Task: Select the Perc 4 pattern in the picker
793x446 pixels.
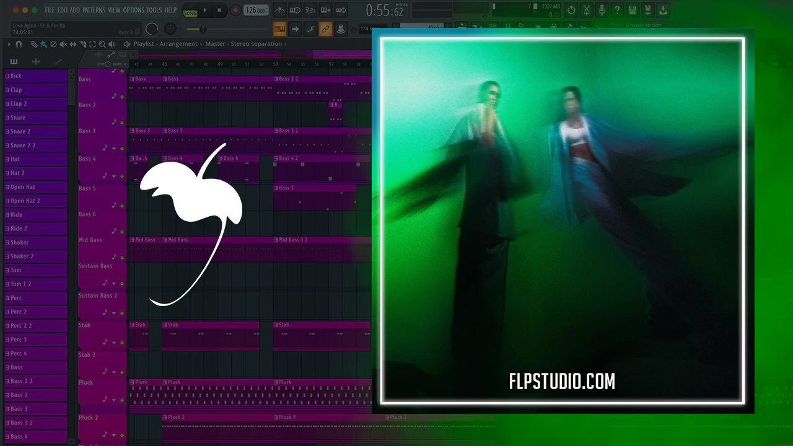Action: pos(35,354)
